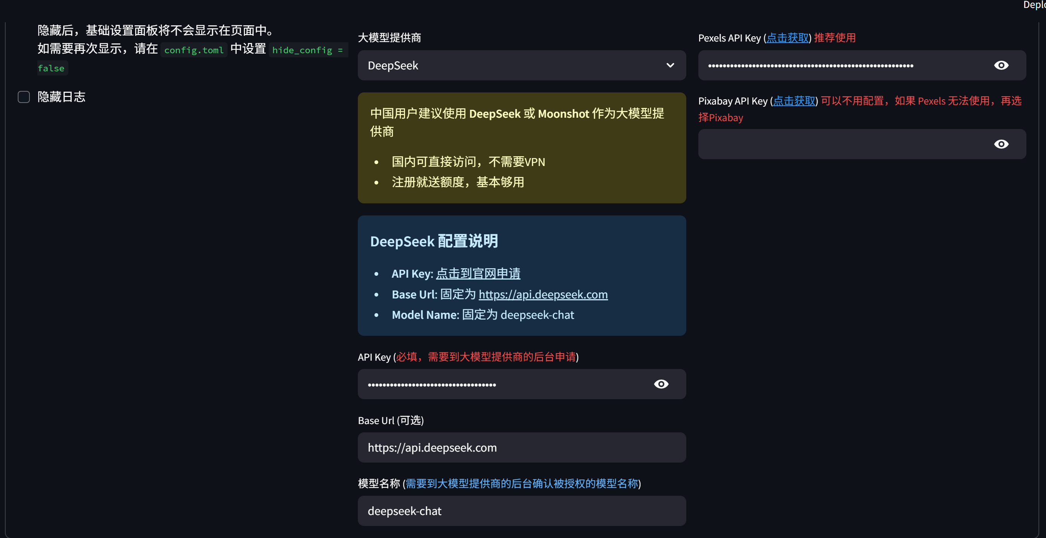Click the yellow DeepSeek/Moonshot recommendation box
This screenshot has height=538, width=1046.
click(521, 148)
